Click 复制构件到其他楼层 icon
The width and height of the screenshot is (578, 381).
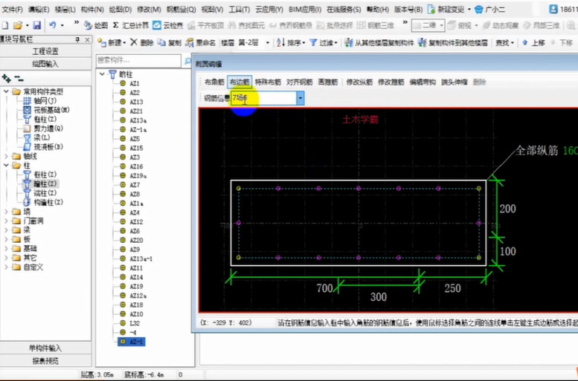pos(423,42)
